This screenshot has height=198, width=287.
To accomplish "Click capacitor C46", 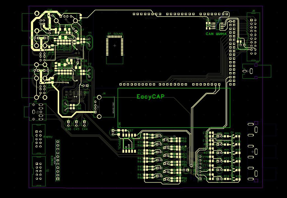I will coord(68,123).
